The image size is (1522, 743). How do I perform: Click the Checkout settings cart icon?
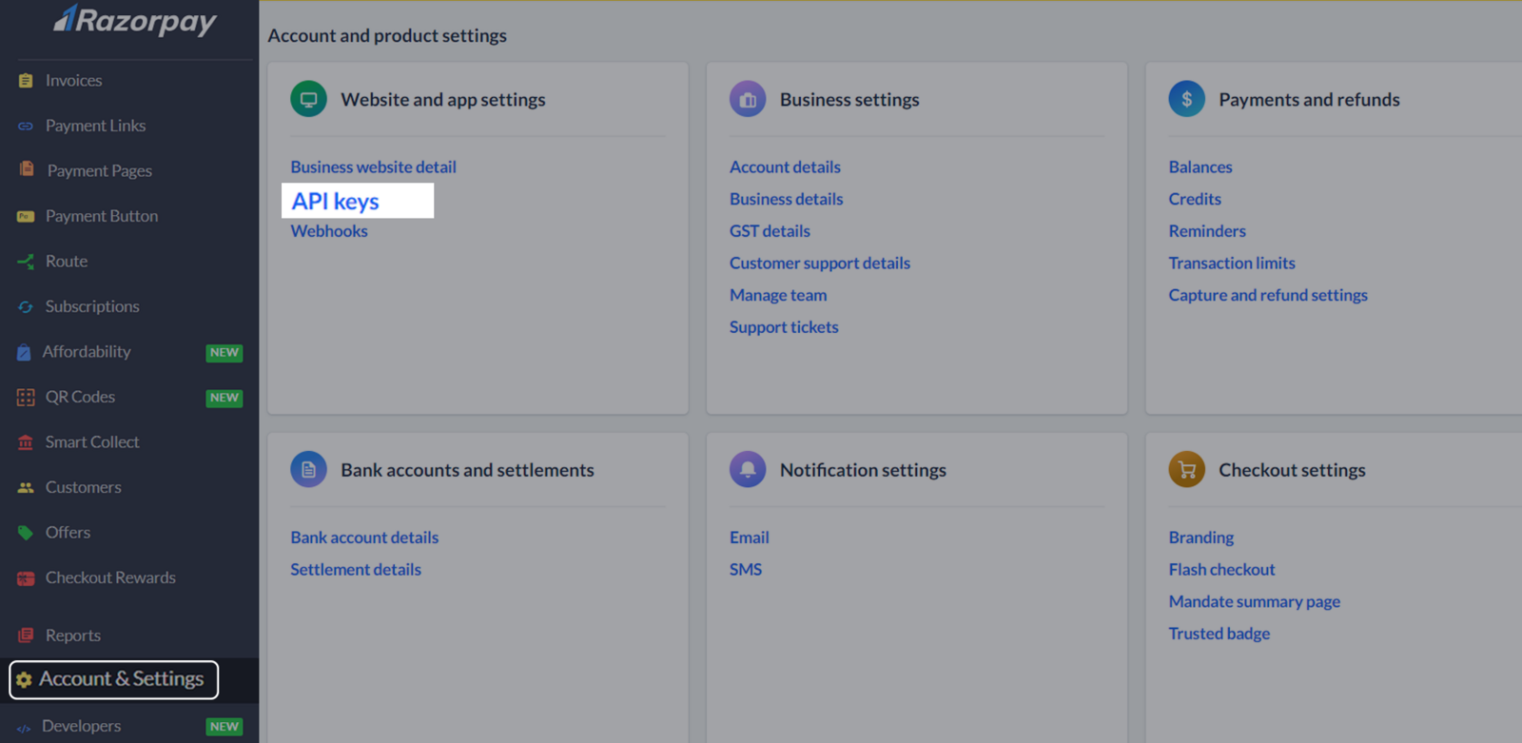click(x=1186, y=469)
